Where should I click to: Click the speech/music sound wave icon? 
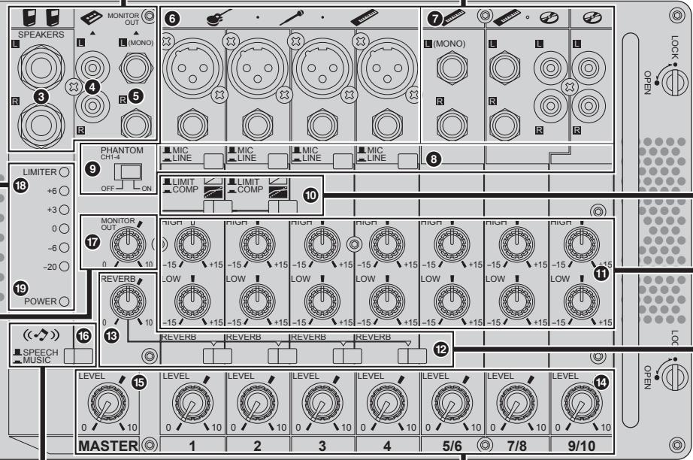point(41,335)
